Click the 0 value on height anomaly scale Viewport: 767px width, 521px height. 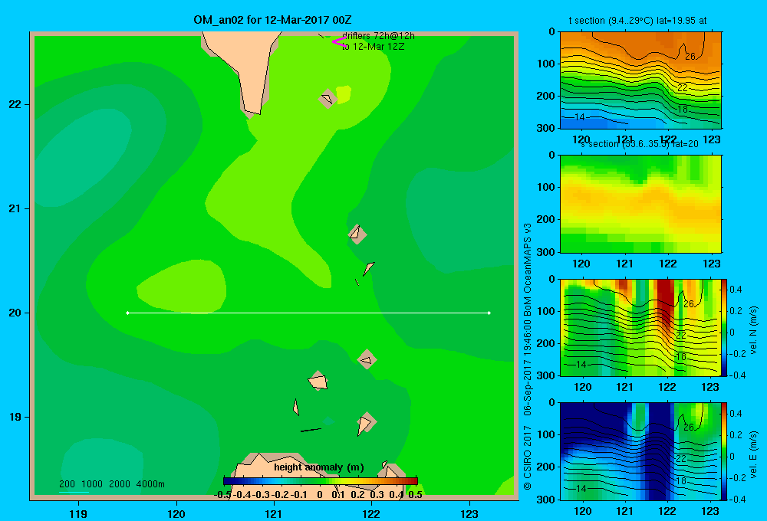(x=319, y=494)
